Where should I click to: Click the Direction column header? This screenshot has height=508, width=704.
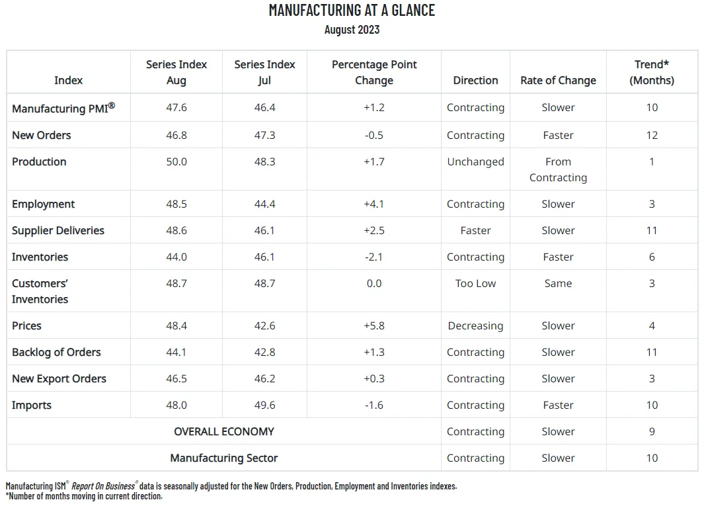(x=475, y=81)
